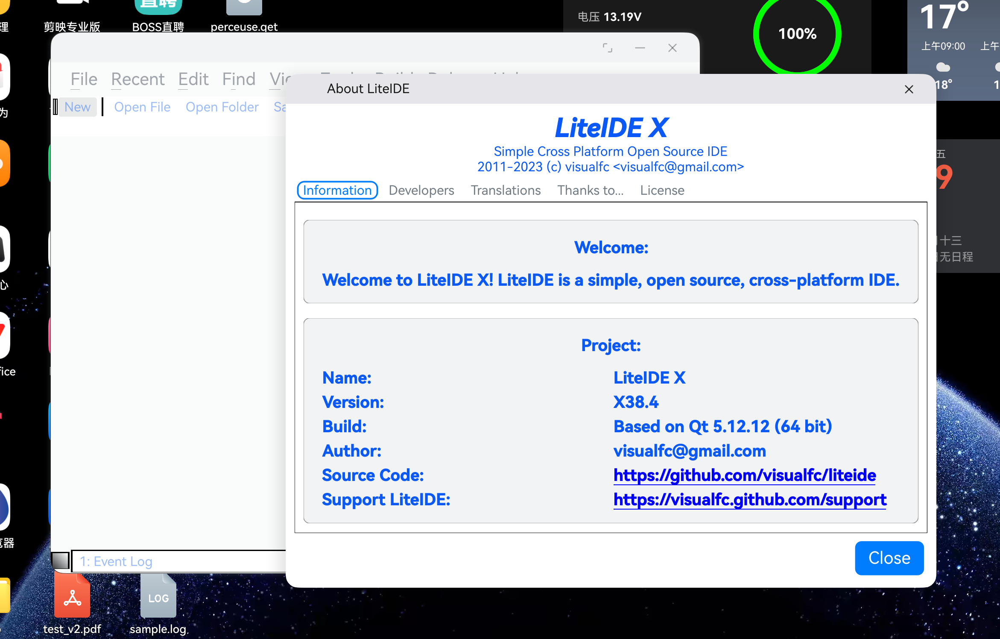View the License tab

(x=662, y=190)
